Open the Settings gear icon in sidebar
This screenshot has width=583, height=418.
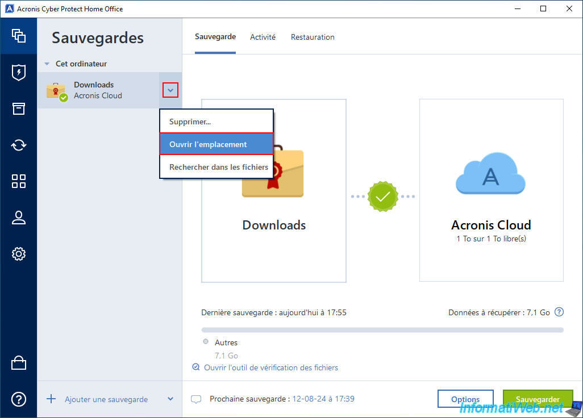tap(19, 254)
